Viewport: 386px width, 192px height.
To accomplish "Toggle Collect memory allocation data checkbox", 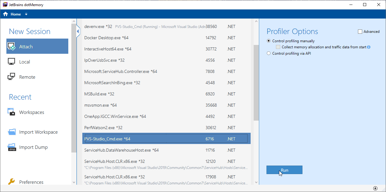I will click(x=278, y=47).
